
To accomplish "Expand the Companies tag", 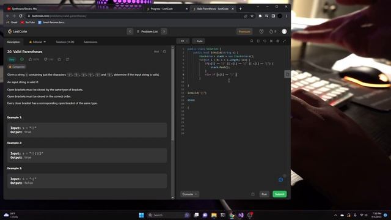I will coord(16,67).
